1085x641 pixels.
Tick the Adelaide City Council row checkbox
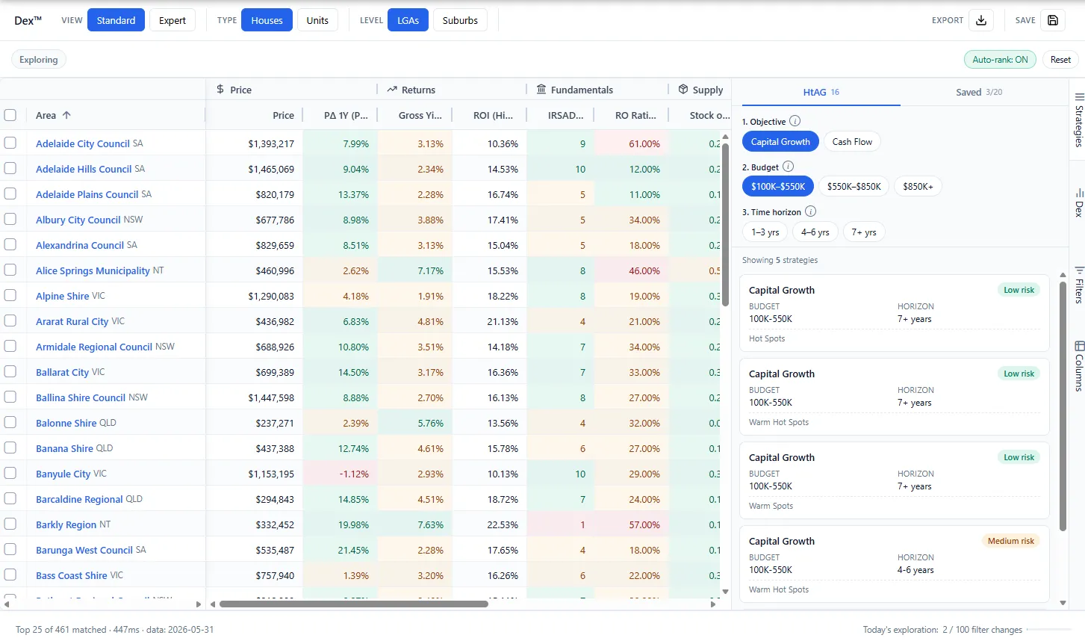click(10, 143)
